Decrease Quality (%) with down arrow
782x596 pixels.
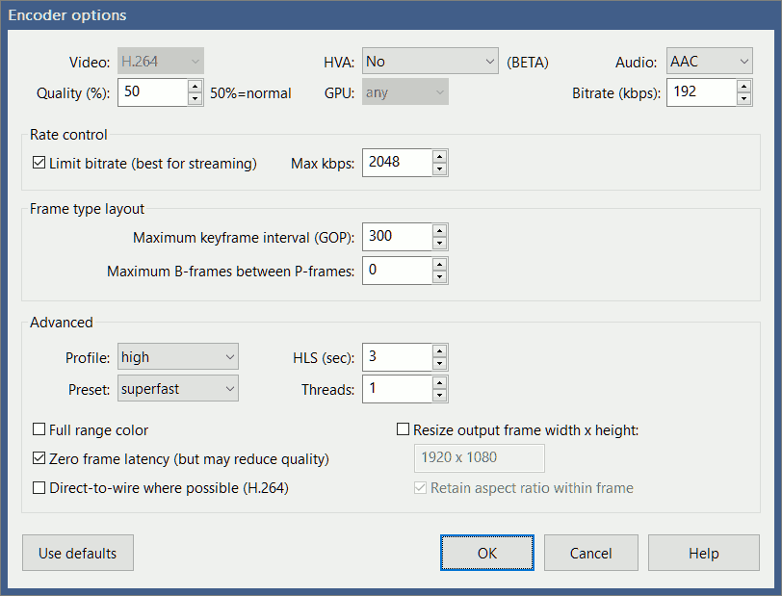195,99
